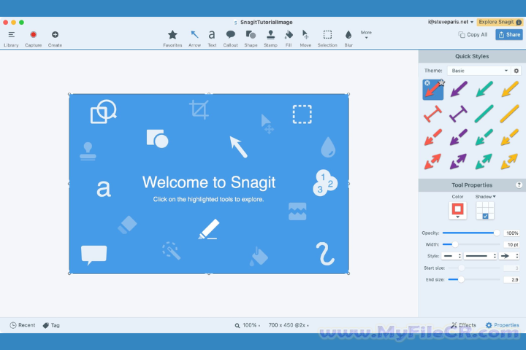Click the Welcome to Snagit canvas image
526x350 pixels.
(209, 184)
